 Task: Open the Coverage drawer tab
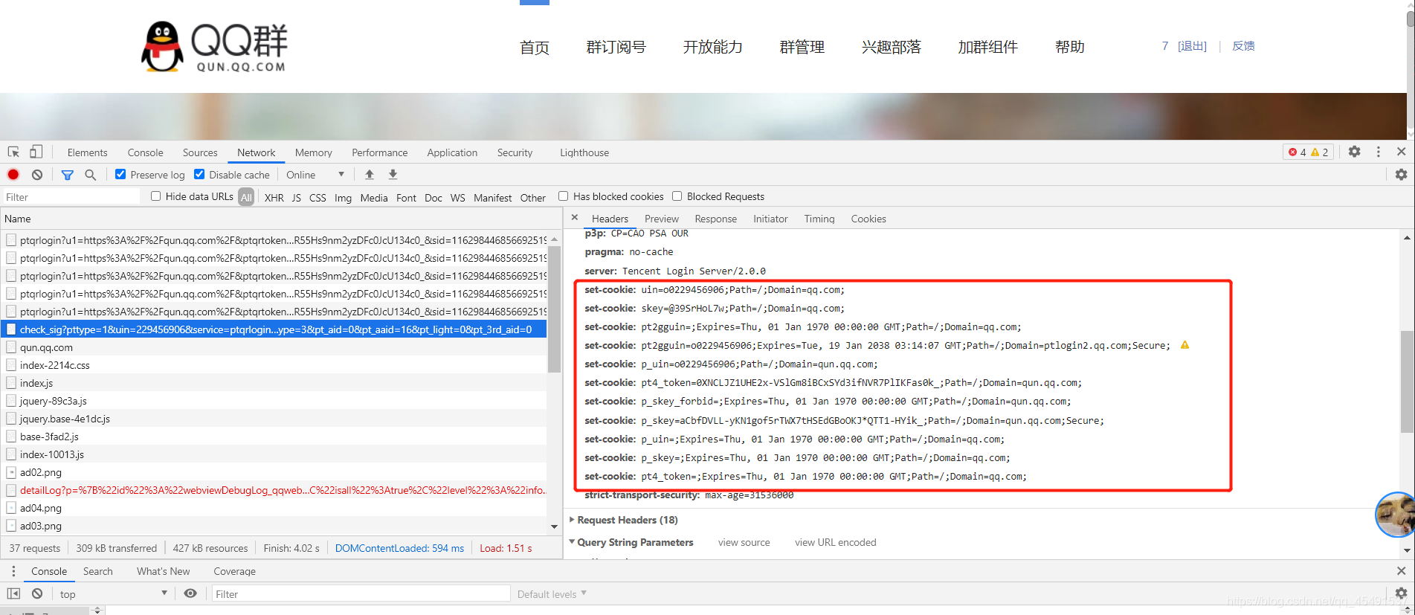tap(234, 571)
